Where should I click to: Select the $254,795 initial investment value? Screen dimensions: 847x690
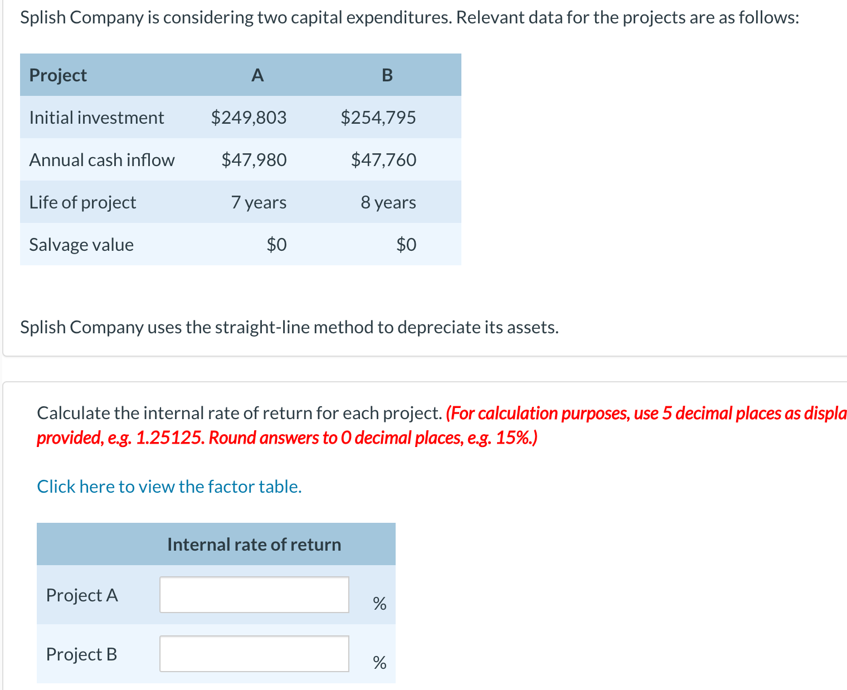point(378,118)
